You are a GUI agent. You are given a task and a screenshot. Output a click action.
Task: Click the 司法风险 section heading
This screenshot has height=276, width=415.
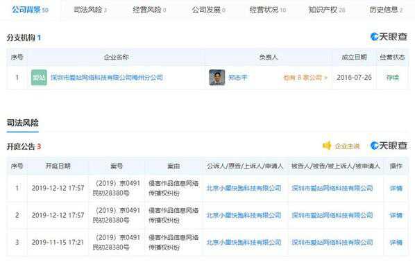22,123
